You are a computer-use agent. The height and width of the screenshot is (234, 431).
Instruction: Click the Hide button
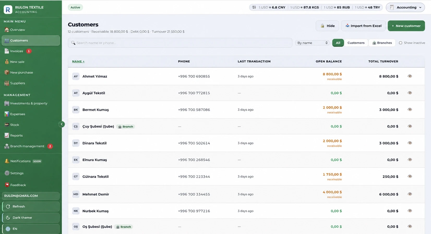pyautogui.click(x=327, y=26)
